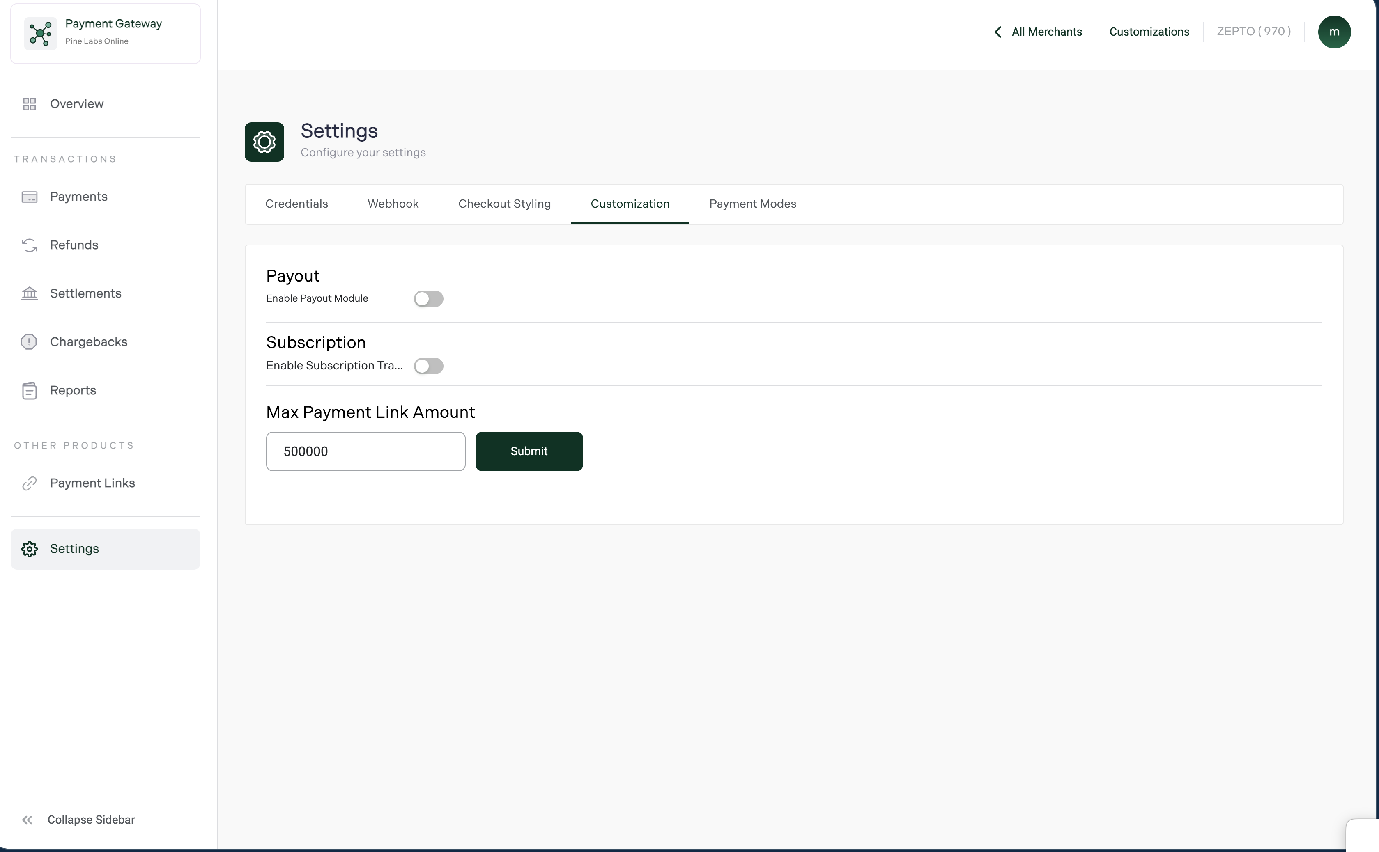Click the Settings gear icon in sidebar
The image size is (1379, 852).
(29, 549)
